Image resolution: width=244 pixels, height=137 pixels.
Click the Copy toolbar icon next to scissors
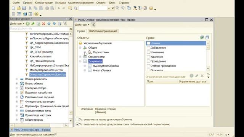pos(35,8)
